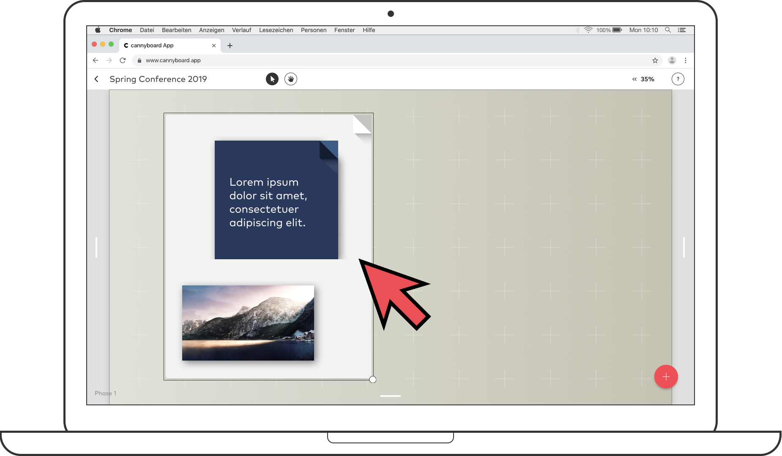
Task: Open the Datei menu
Action: point(147,30)
